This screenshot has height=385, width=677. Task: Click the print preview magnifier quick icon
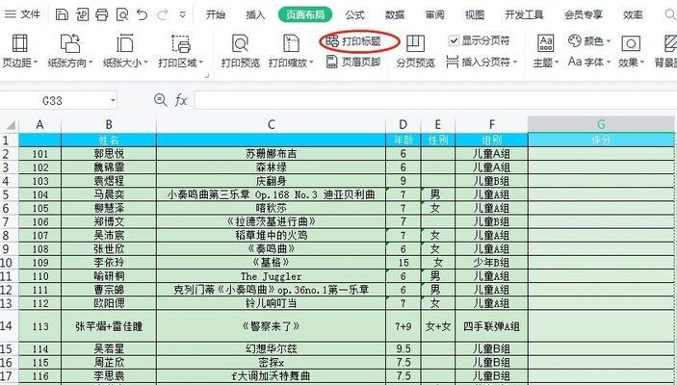[122, 14]
